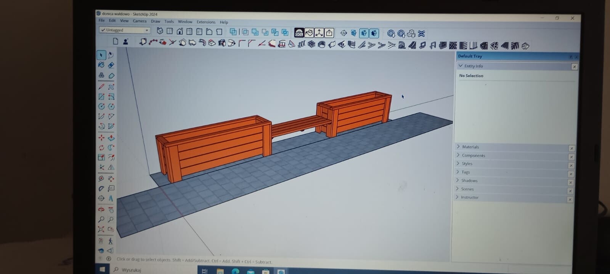The image size is (610, 274).
Task: Open the Camera menu
Action: 140,21
